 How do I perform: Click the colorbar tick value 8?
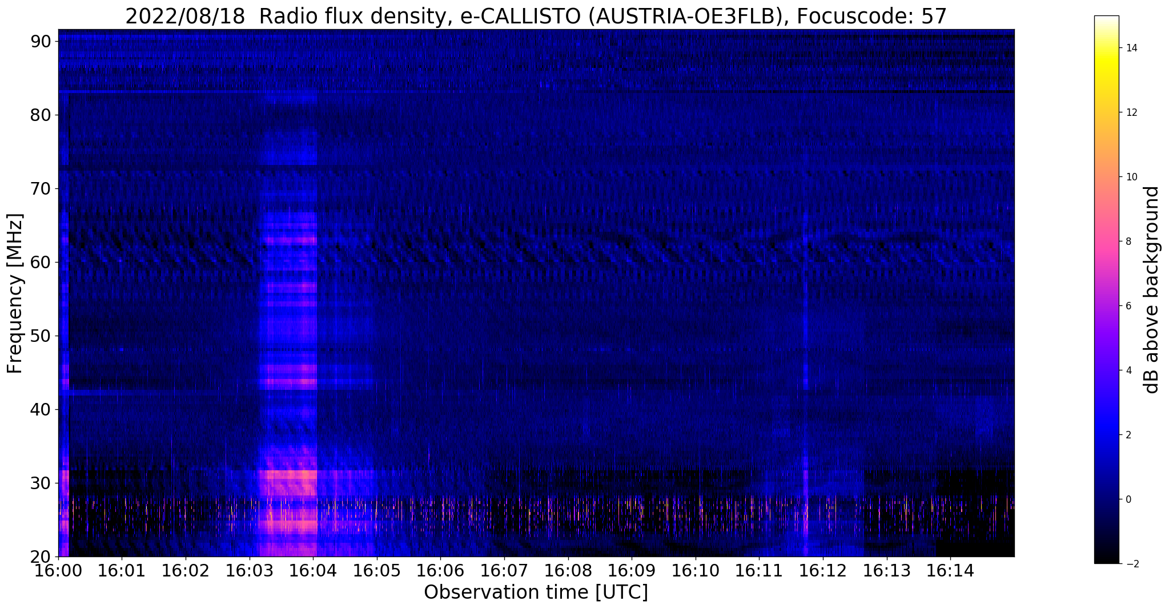click(1128, 241)
